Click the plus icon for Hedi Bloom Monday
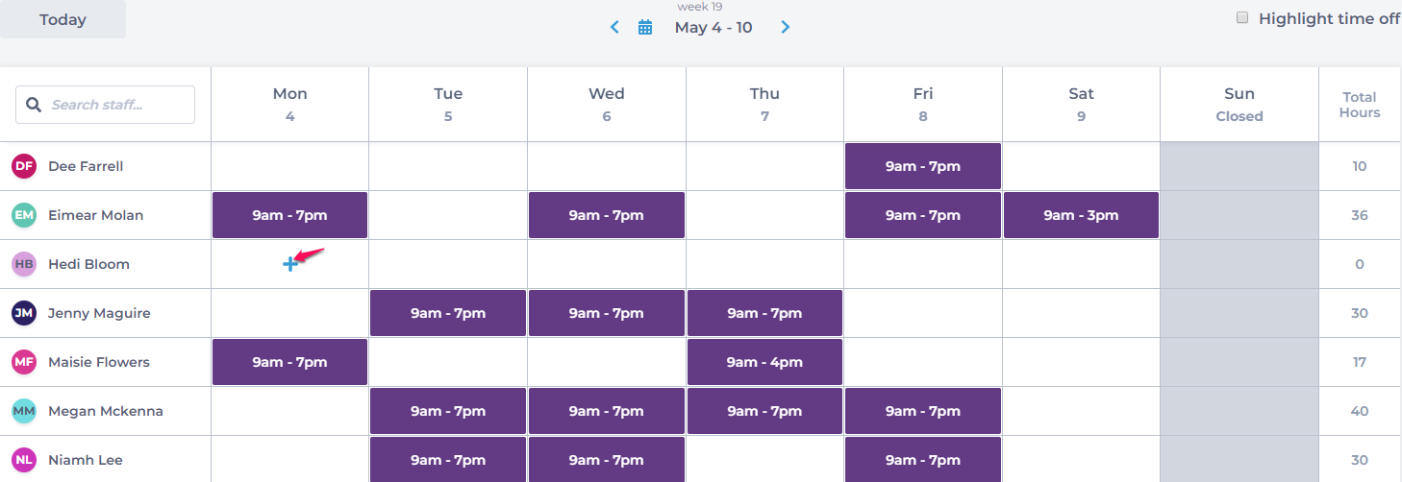The width and height of the screenshot is (1402, 482). tap(289, 264)
